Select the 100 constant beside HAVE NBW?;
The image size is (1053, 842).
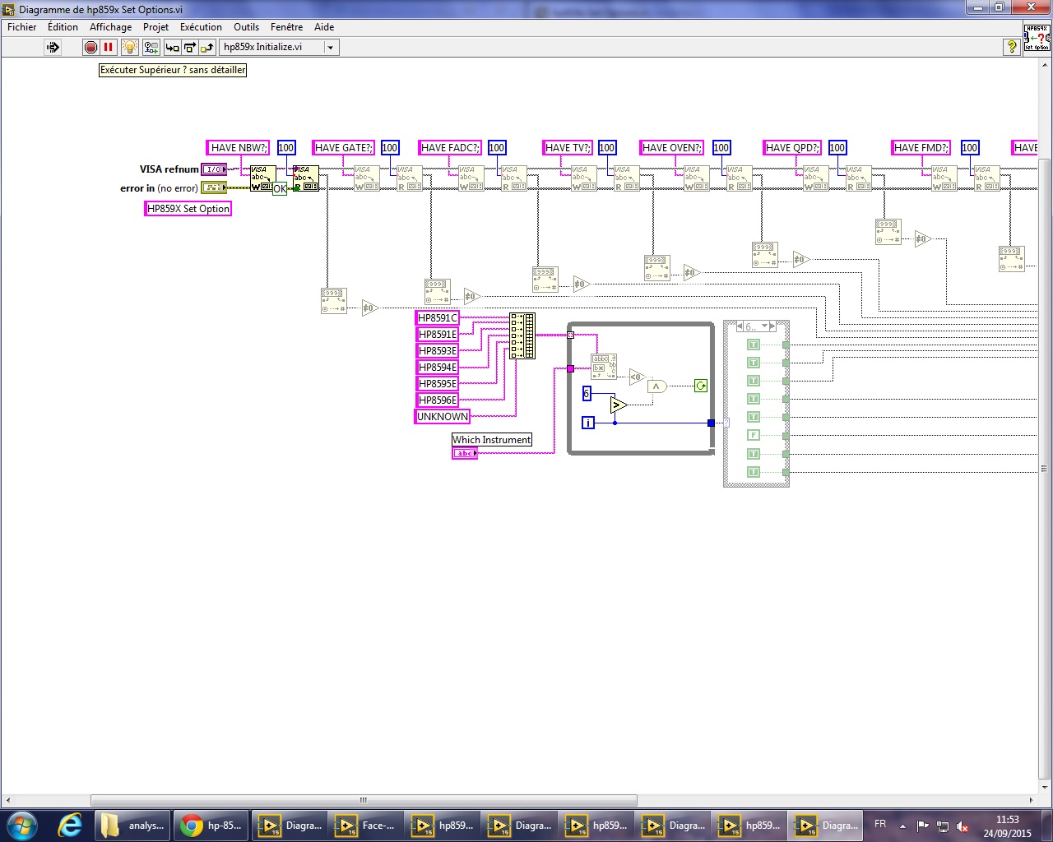coord(286,148)
